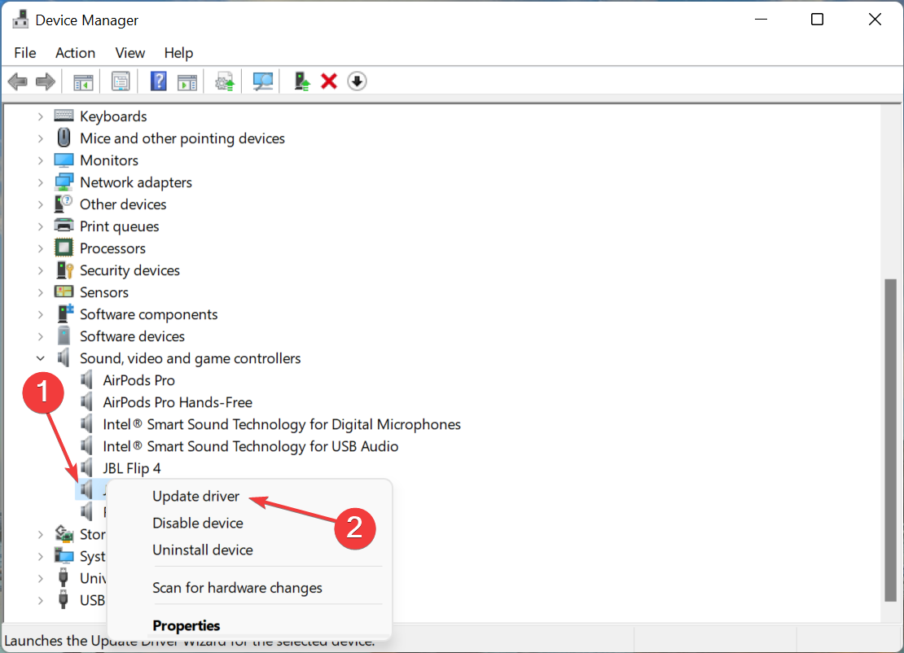Choose Update driver from context menu
Image resolution: width=904 pixels, height=653 pixels.
(196, 496)
